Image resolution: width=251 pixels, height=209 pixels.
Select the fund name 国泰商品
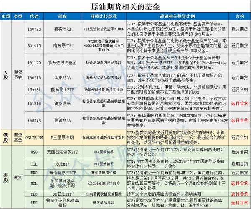point(62,78)
